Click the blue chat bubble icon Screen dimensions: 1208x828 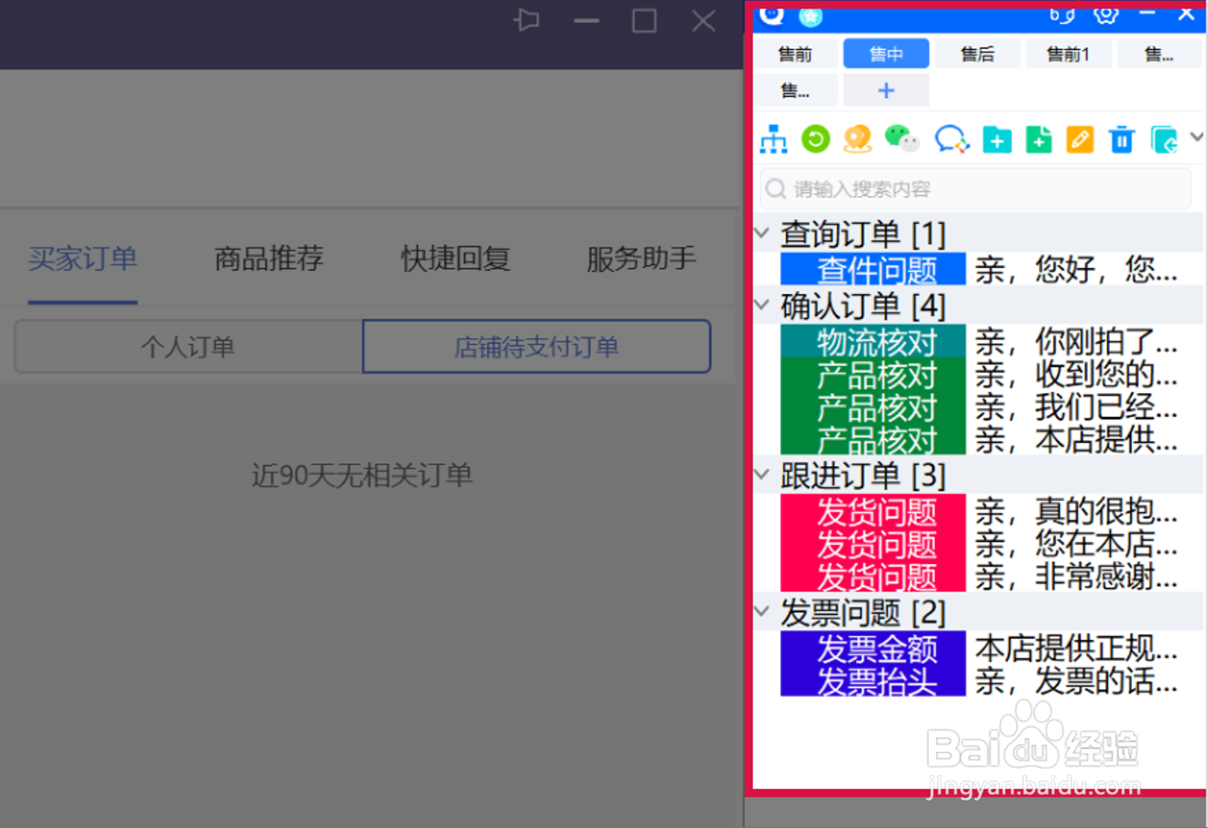pos(952,140)
